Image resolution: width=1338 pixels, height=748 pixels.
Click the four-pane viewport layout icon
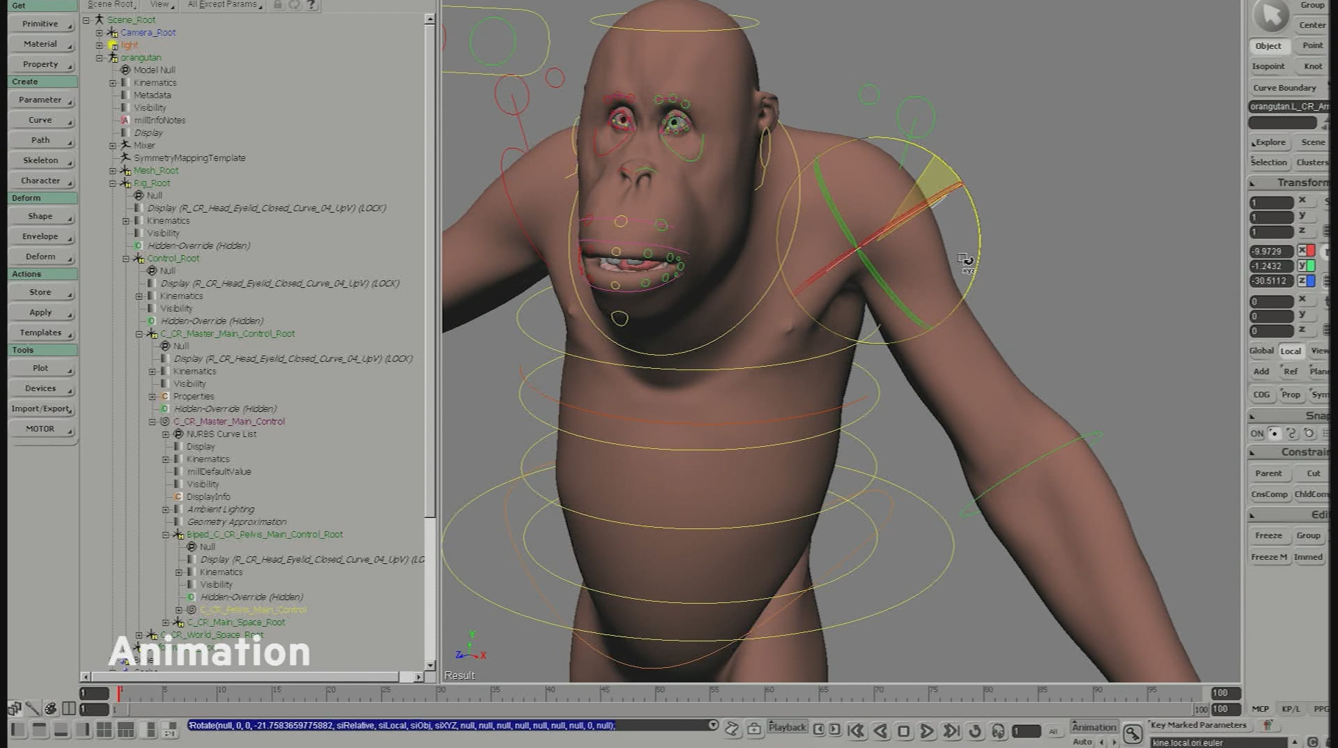tap(104, 730)
